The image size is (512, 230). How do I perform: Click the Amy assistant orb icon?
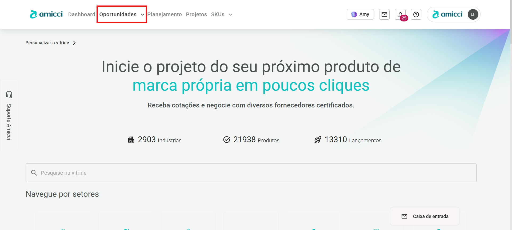pos(354,14)
